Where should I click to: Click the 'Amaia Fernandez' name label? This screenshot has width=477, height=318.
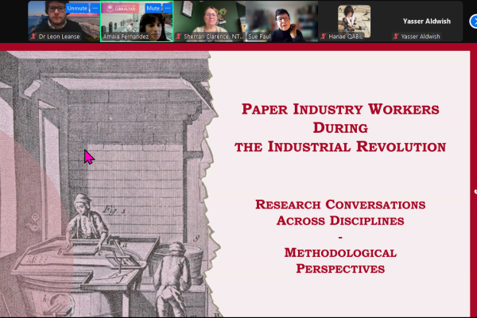(x=126, y=37)
